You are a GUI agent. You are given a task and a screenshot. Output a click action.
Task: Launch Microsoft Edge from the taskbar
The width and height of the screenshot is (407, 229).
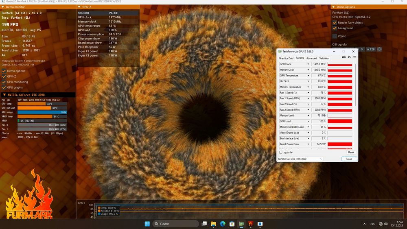click(223, 224)
